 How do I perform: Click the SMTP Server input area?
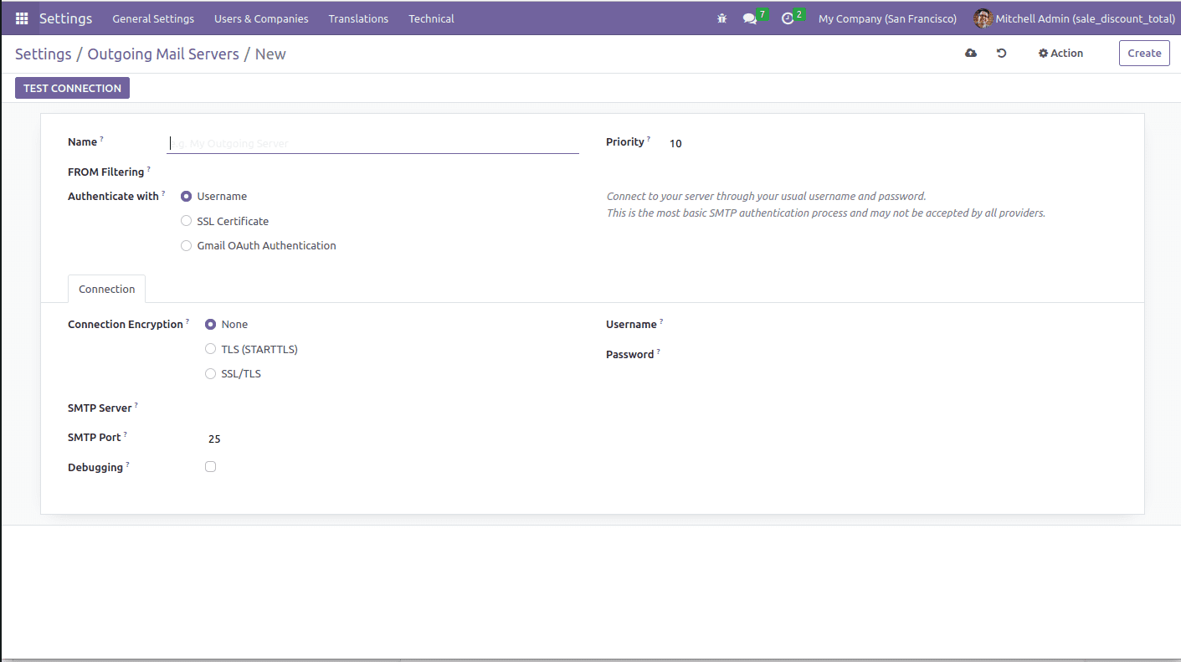click(392, 408)
